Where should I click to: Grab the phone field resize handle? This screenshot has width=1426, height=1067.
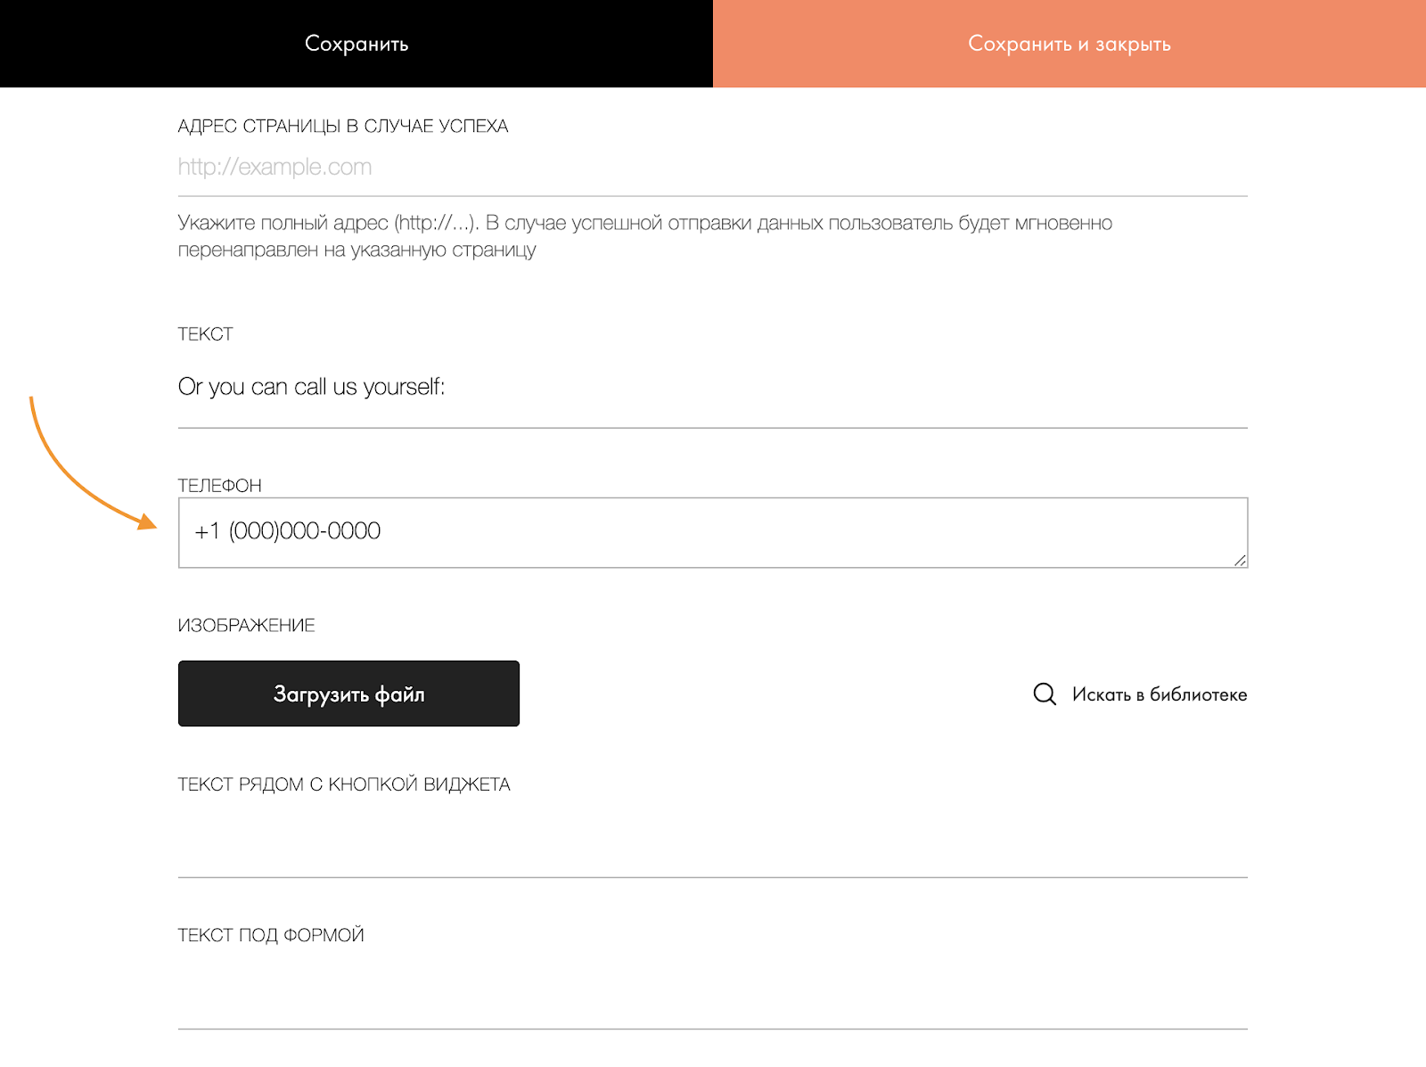click(1240, 560)
